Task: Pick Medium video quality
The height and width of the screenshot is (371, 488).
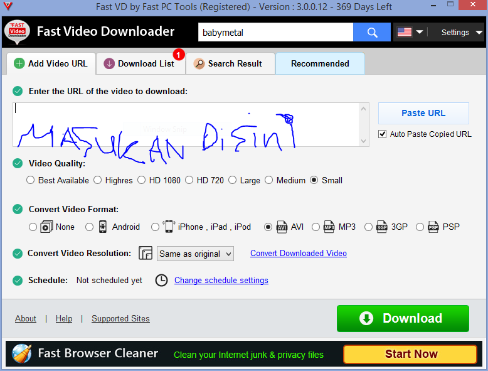Action: pyautogui.click(x=268, y=180)
